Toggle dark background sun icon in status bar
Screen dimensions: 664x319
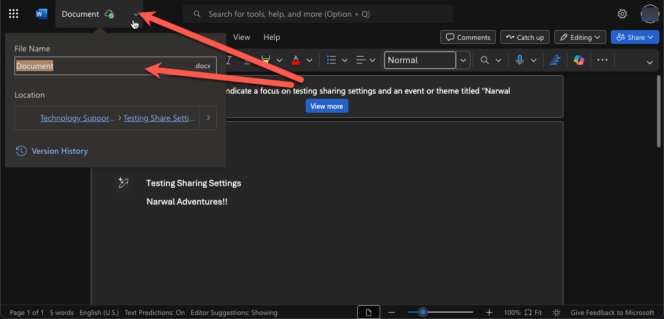pyautogui.click(x=556, y=313)
